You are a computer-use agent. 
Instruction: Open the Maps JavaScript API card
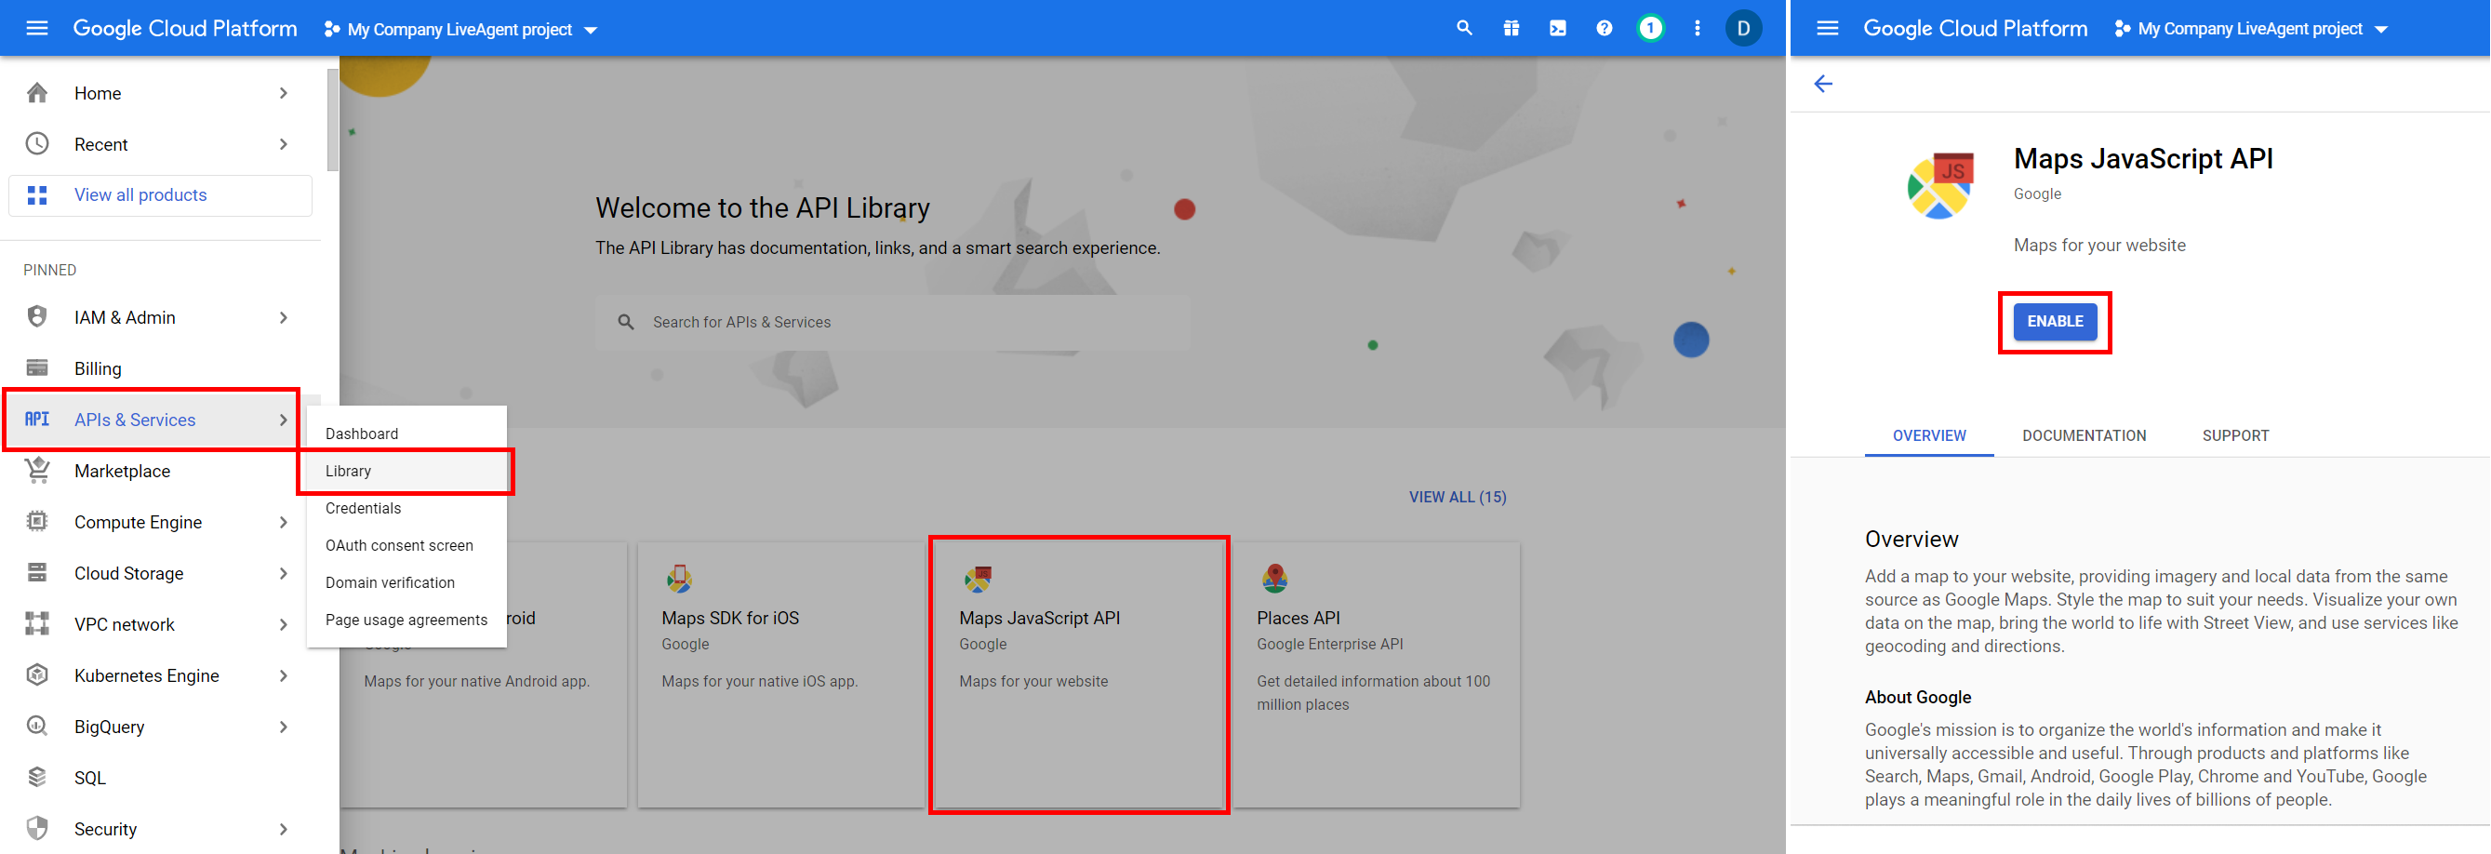point(1079,675)
